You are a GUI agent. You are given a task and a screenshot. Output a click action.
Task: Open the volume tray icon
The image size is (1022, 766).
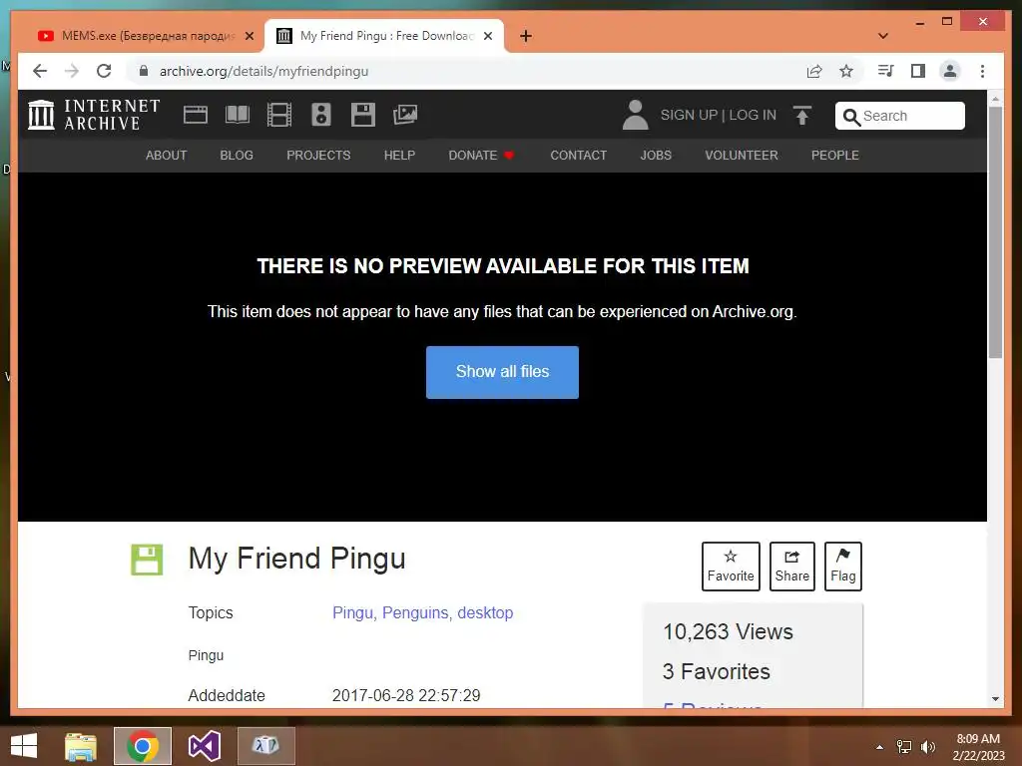pos(928,747)
